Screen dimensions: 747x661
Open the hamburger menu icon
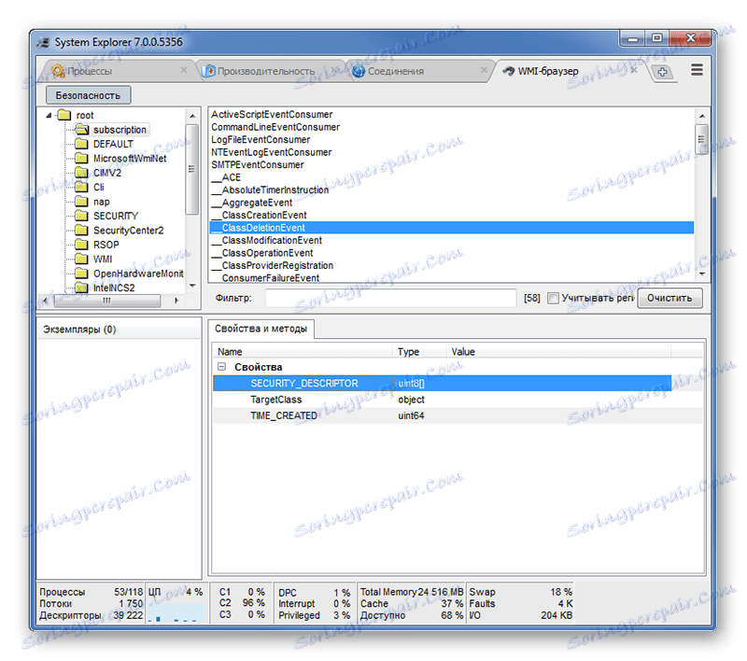tap(697, 69)
